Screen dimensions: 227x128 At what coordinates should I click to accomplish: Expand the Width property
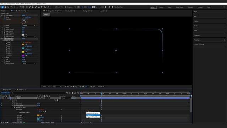pos(3,27)
